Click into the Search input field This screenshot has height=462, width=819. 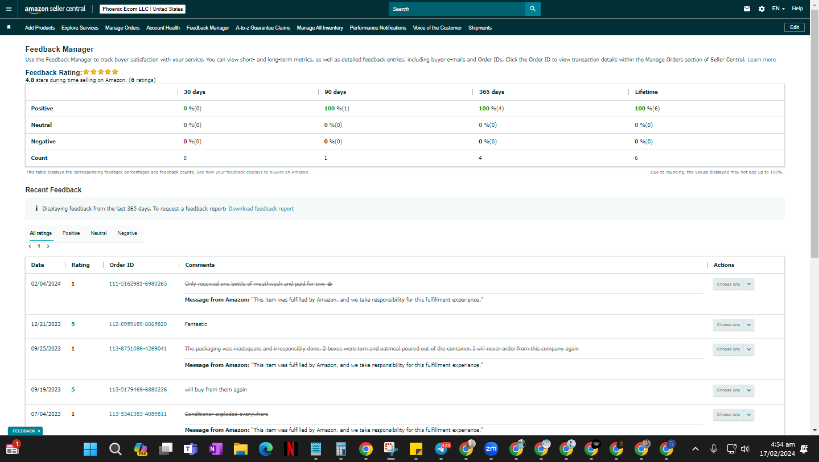point(457,9)
